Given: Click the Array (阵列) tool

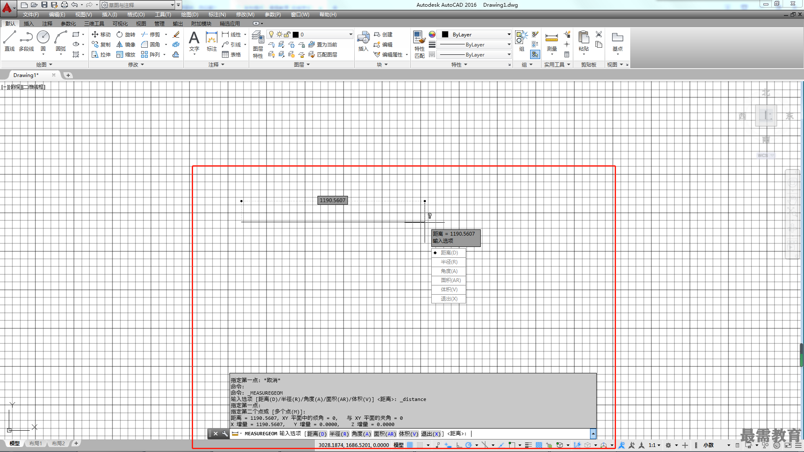Looking at the screenshot, I should click(151, 54).
